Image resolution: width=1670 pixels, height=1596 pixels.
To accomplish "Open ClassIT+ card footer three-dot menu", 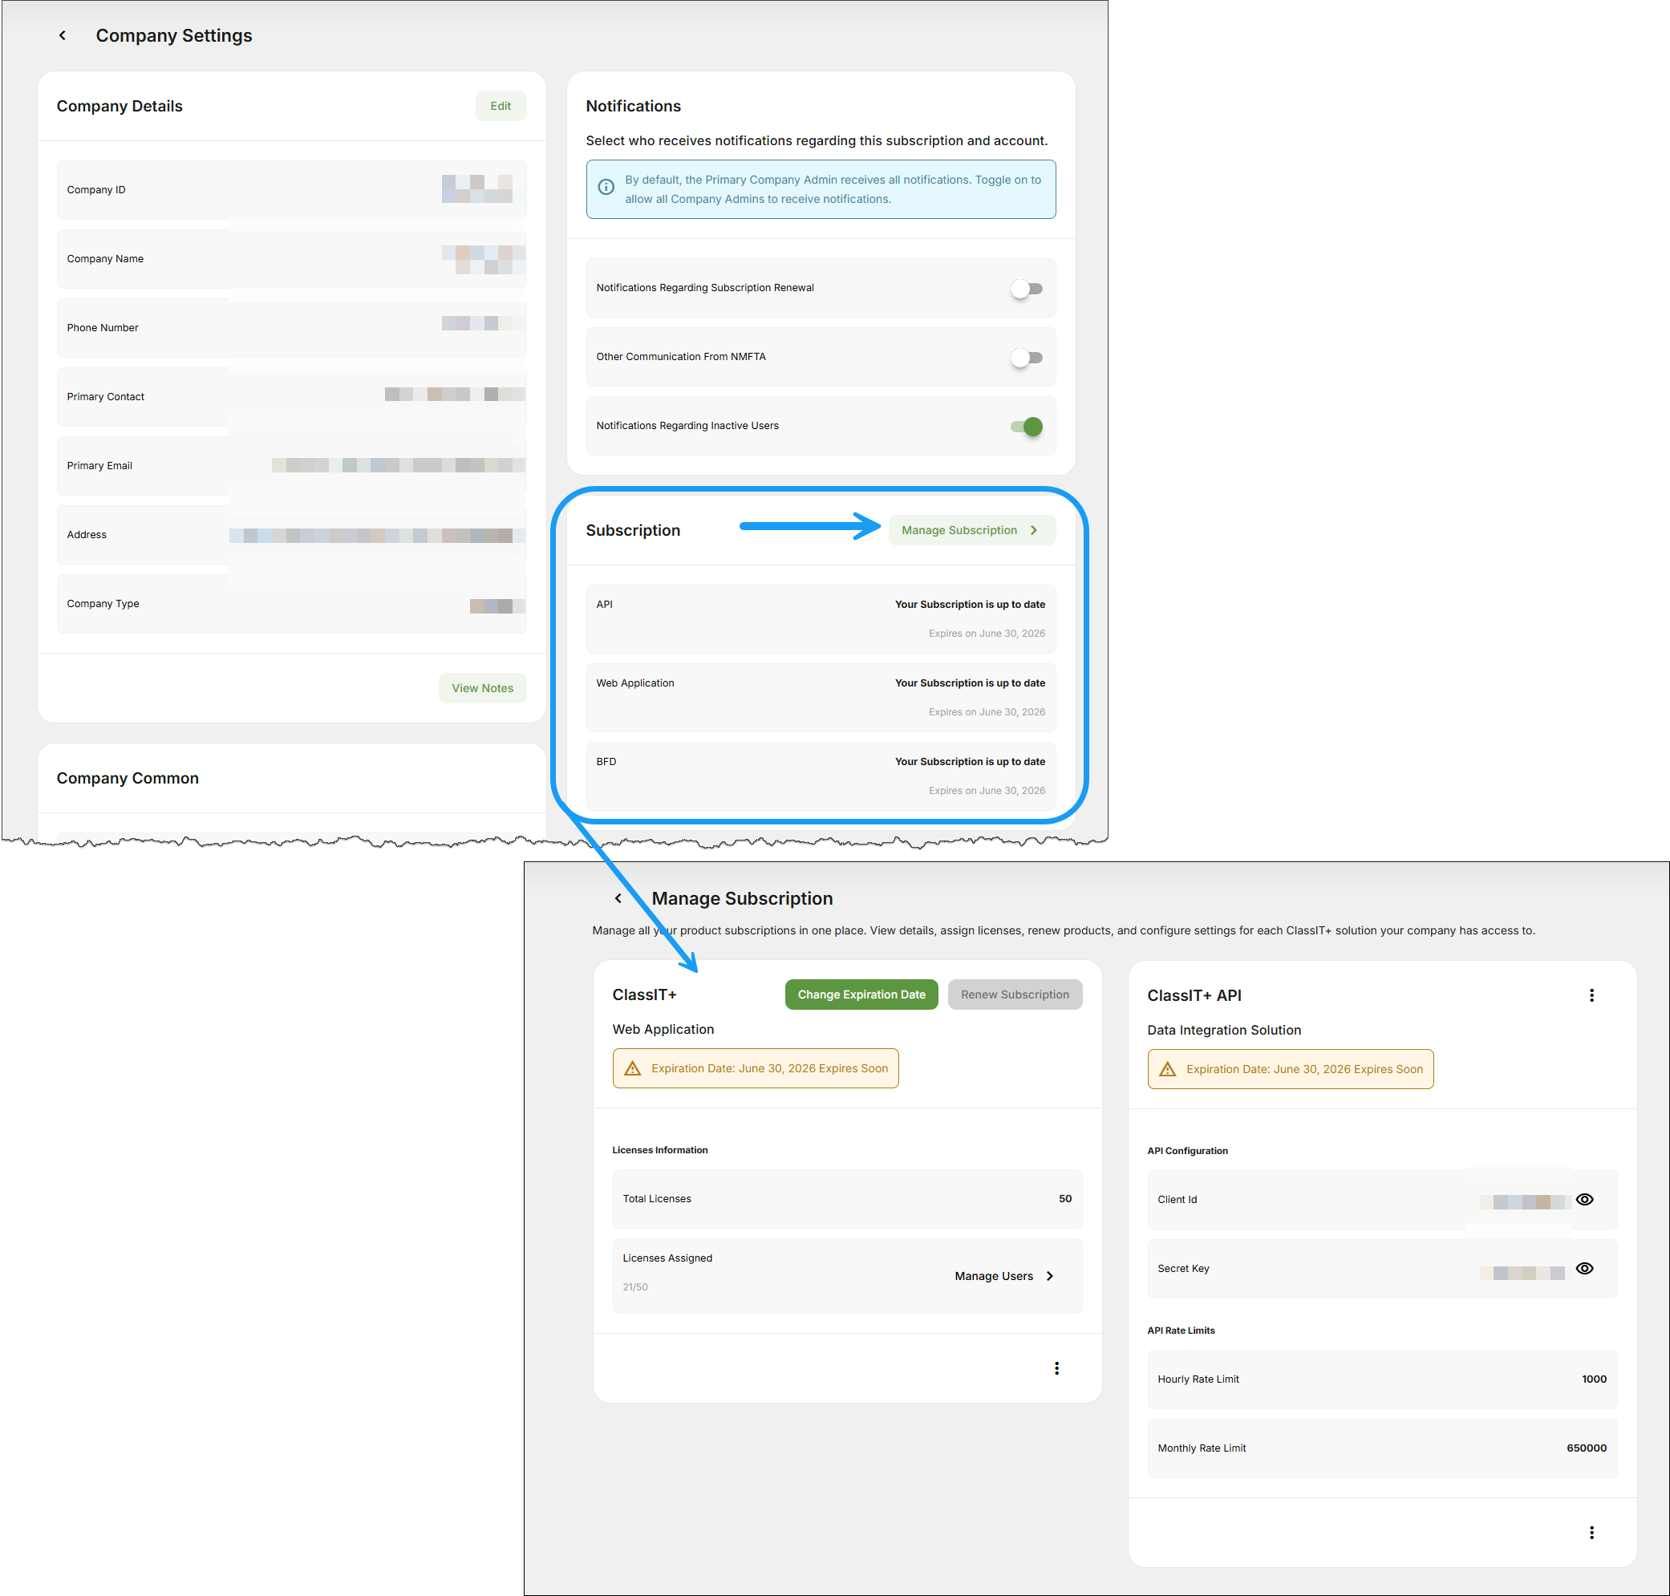I will coord(1056,1368).
